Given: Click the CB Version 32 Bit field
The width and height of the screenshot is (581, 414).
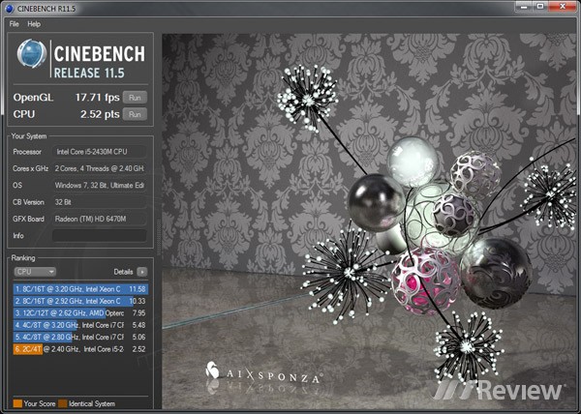Looking at the screenshot, I should point(100,202).
